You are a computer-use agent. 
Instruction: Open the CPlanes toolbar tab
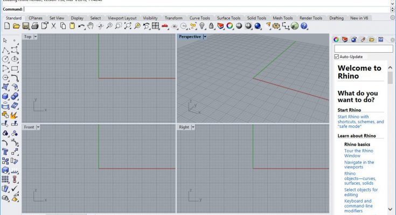[36, 18]
